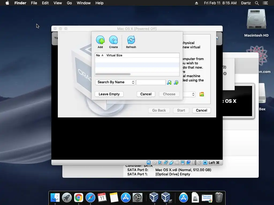Open the Window menu
The width and height of the screenshot is (274, 205).
point(84,3)
